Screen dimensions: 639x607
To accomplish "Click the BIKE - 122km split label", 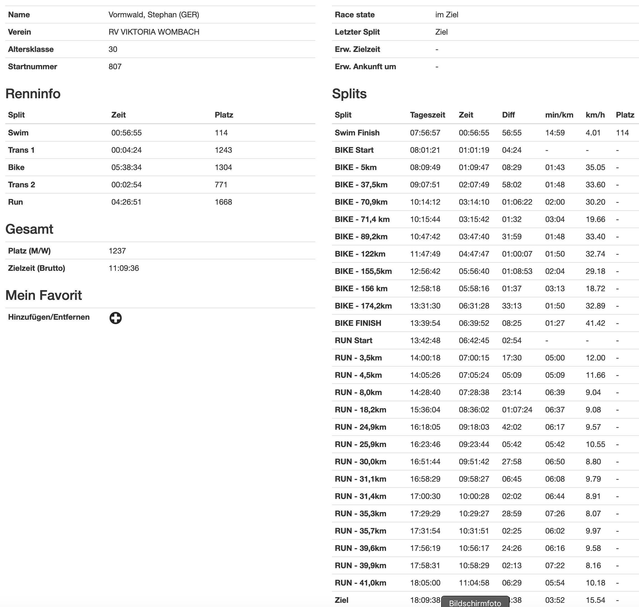I will [360, 254].
